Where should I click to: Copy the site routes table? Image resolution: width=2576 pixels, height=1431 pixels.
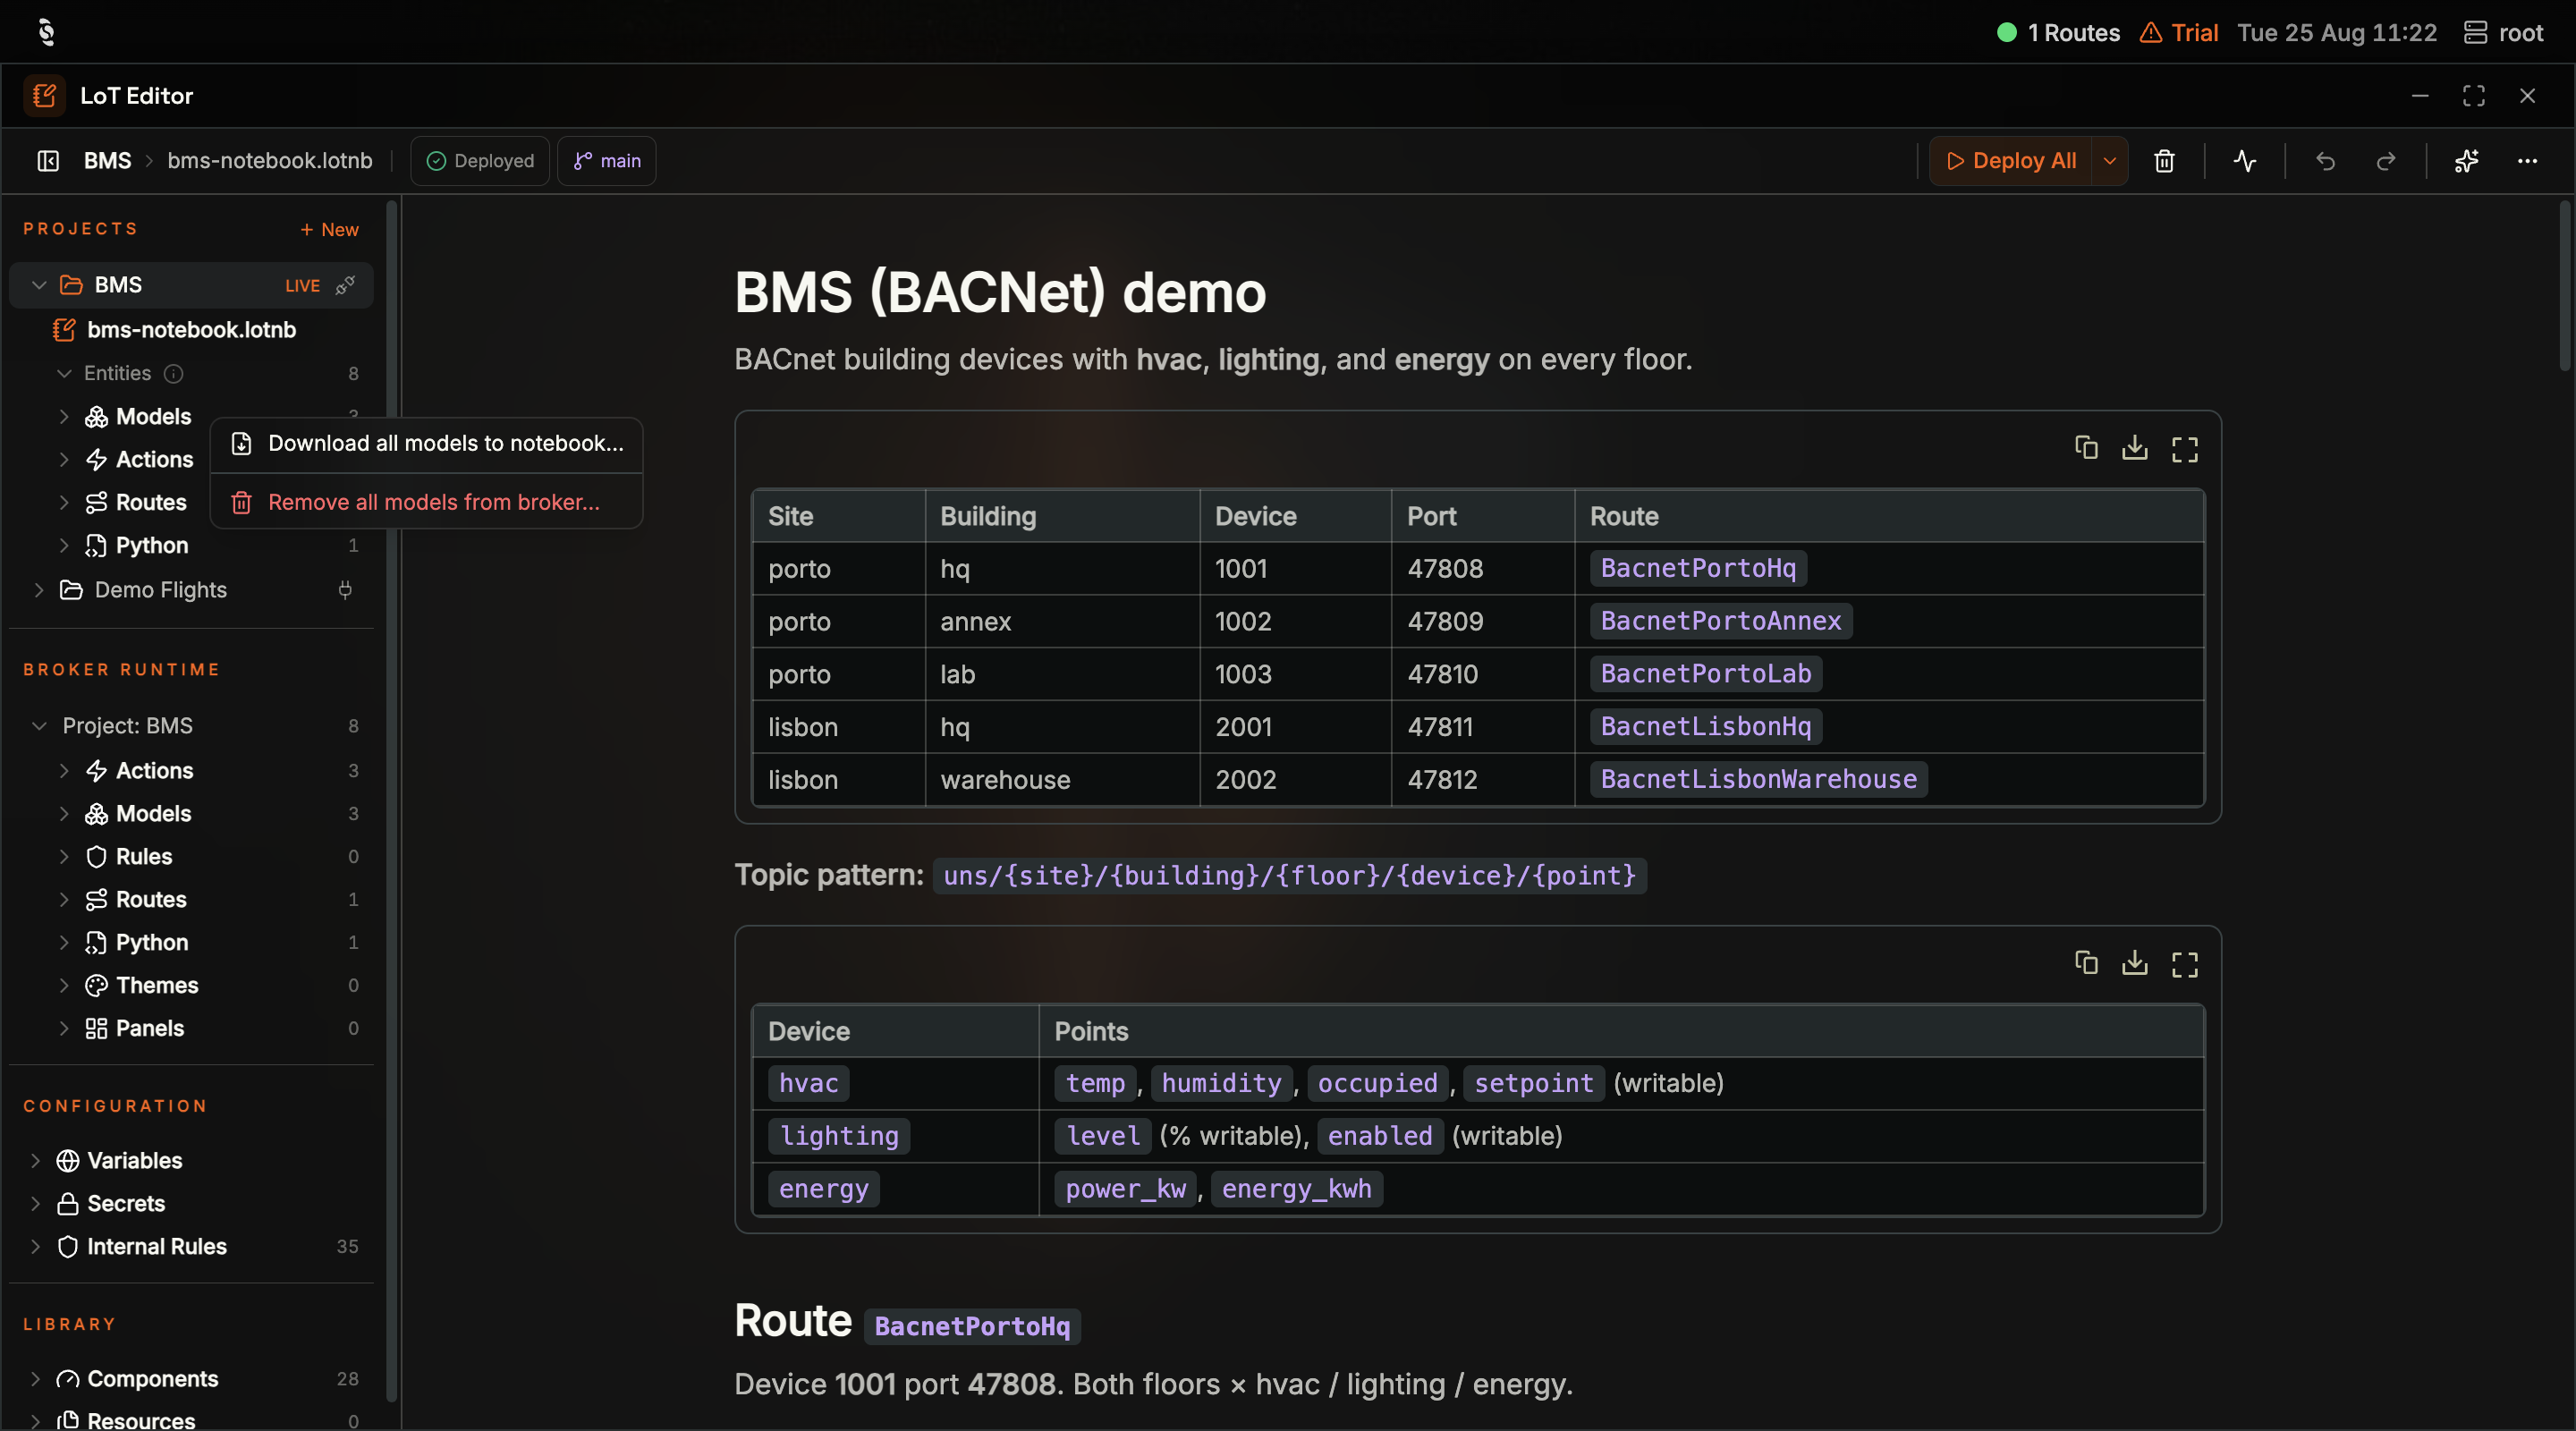pyautogui.click(x=2086, y=448)
